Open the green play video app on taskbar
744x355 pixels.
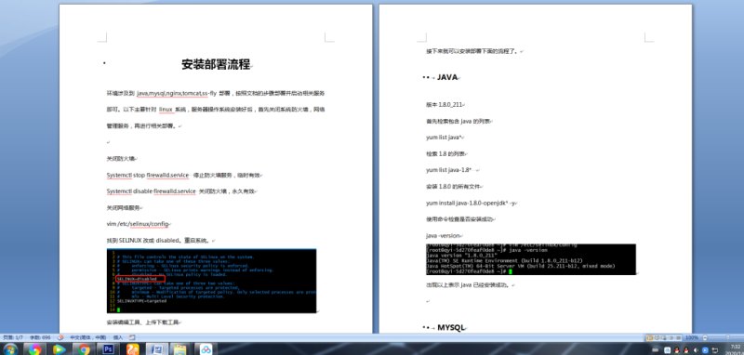[x=60, y=349]
